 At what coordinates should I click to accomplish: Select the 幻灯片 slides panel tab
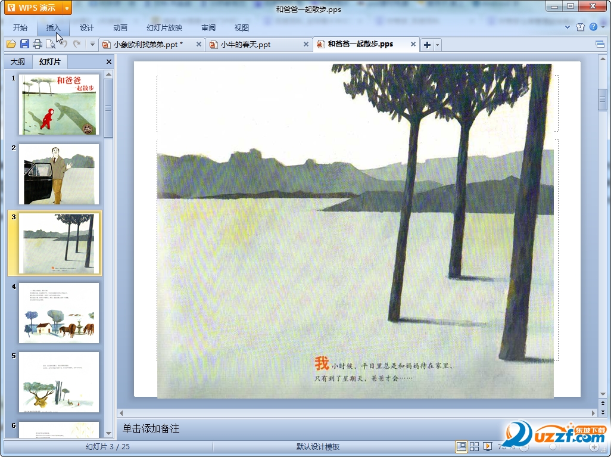click(50, 61)
